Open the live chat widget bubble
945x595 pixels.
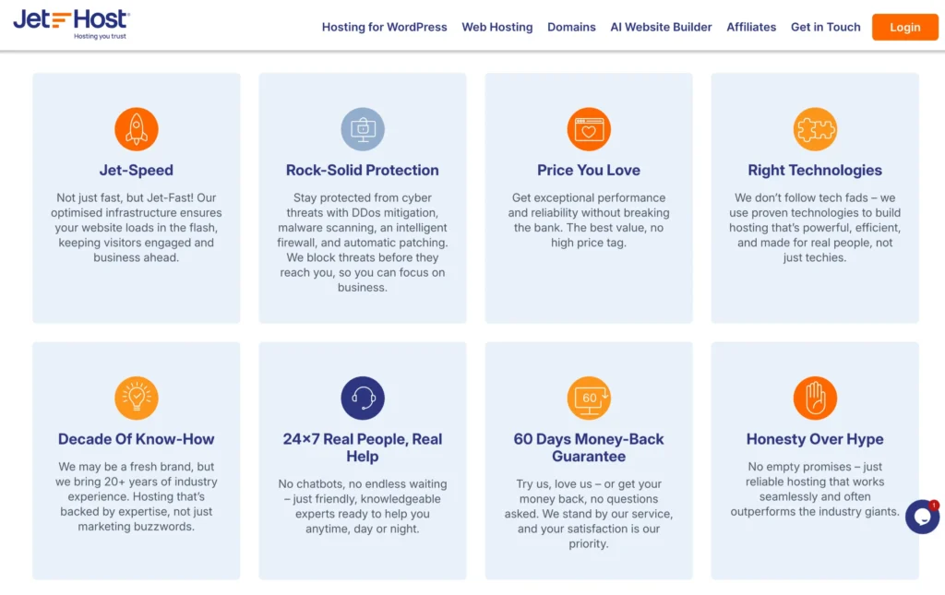click(x=922, y=517)
